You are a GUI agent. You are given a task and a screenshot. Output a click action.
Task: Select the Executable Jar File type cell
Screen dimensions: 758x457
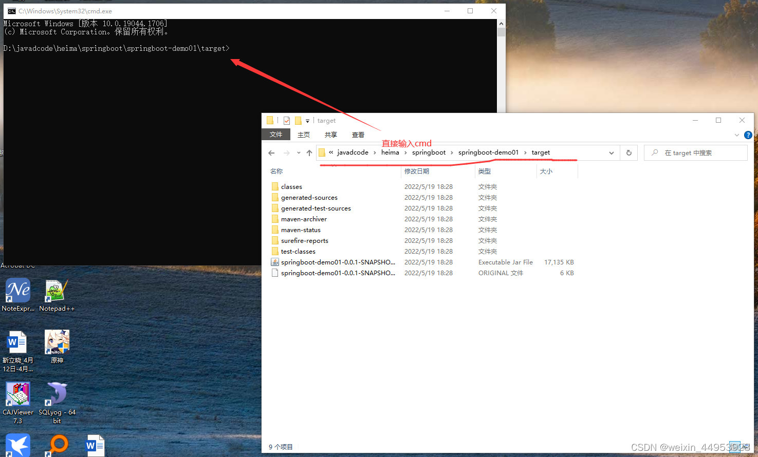click(x=506, y=262)
